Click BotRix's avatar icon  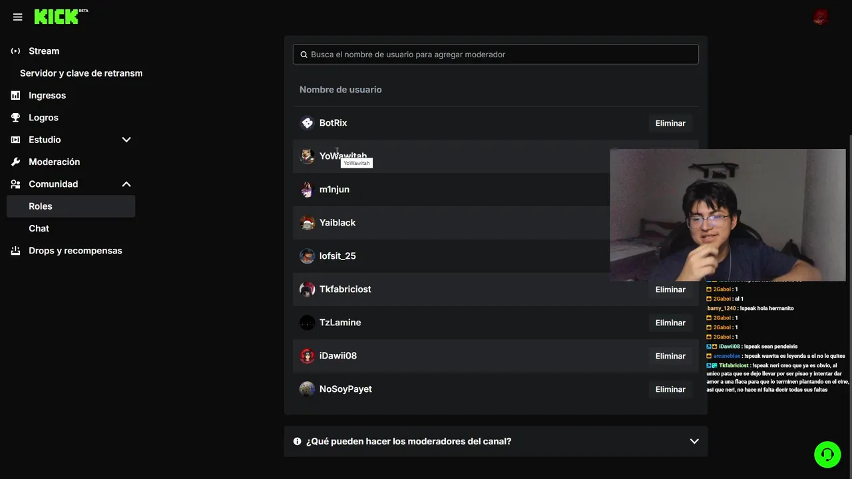[x=307, y=123]
